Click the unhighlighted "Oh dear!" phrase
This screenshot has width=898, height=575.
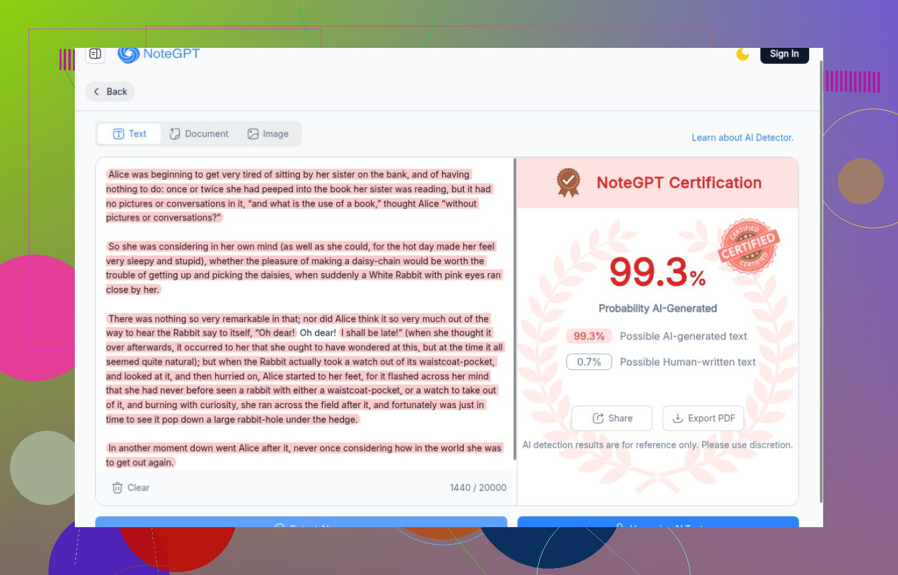point(318,333)
